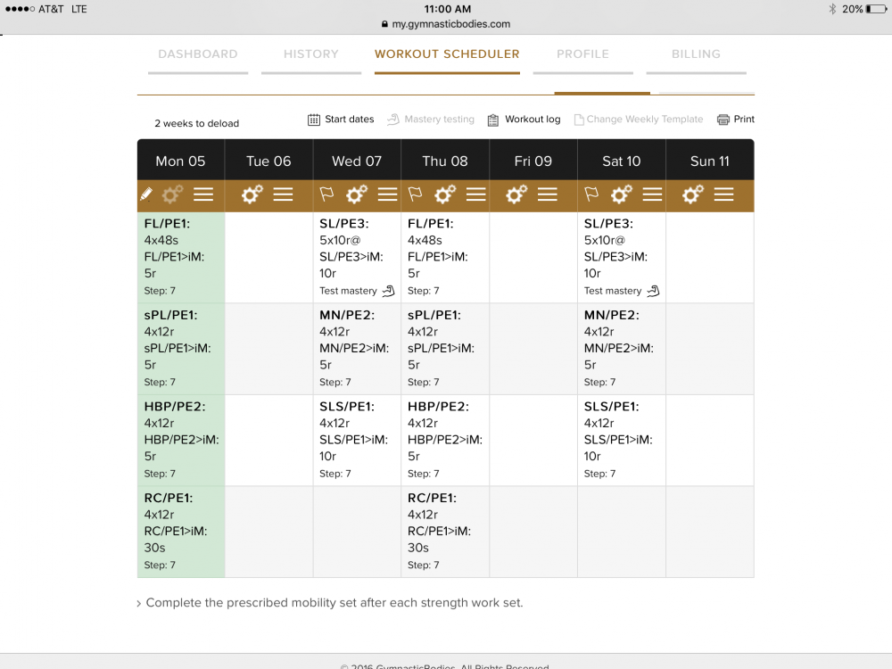Click the Start dates link
This screenshot has height=669, width=892.
[350, 119]
